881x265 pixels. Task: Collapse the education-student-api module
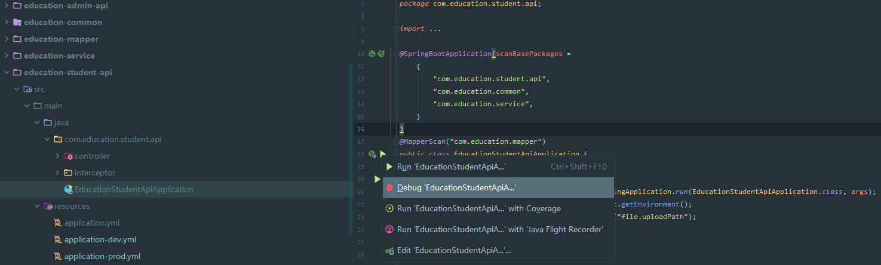click(x=7, y=72)
